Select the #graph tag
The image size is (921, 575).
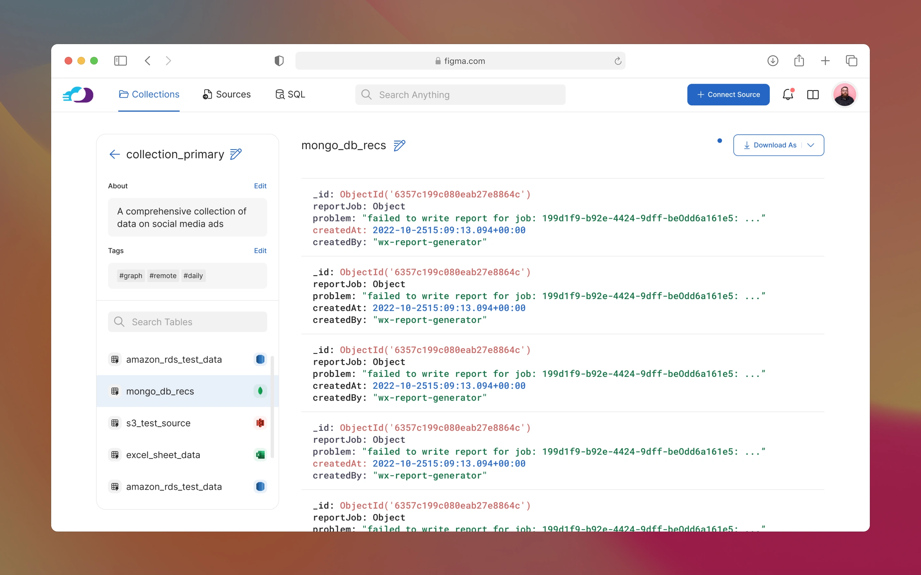131,276
